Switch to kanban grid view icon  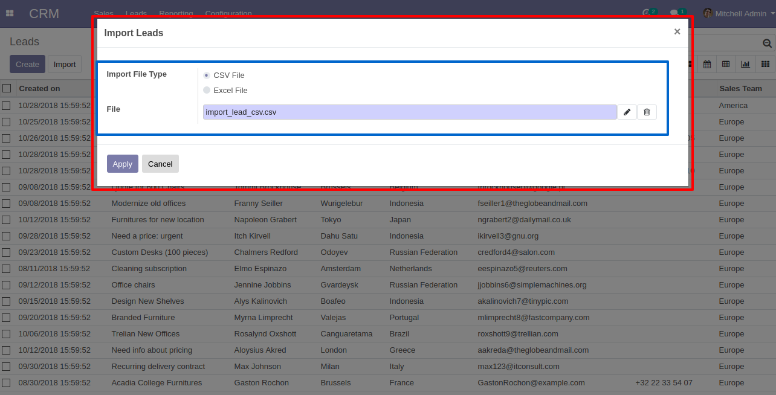(x=765, y=64)
